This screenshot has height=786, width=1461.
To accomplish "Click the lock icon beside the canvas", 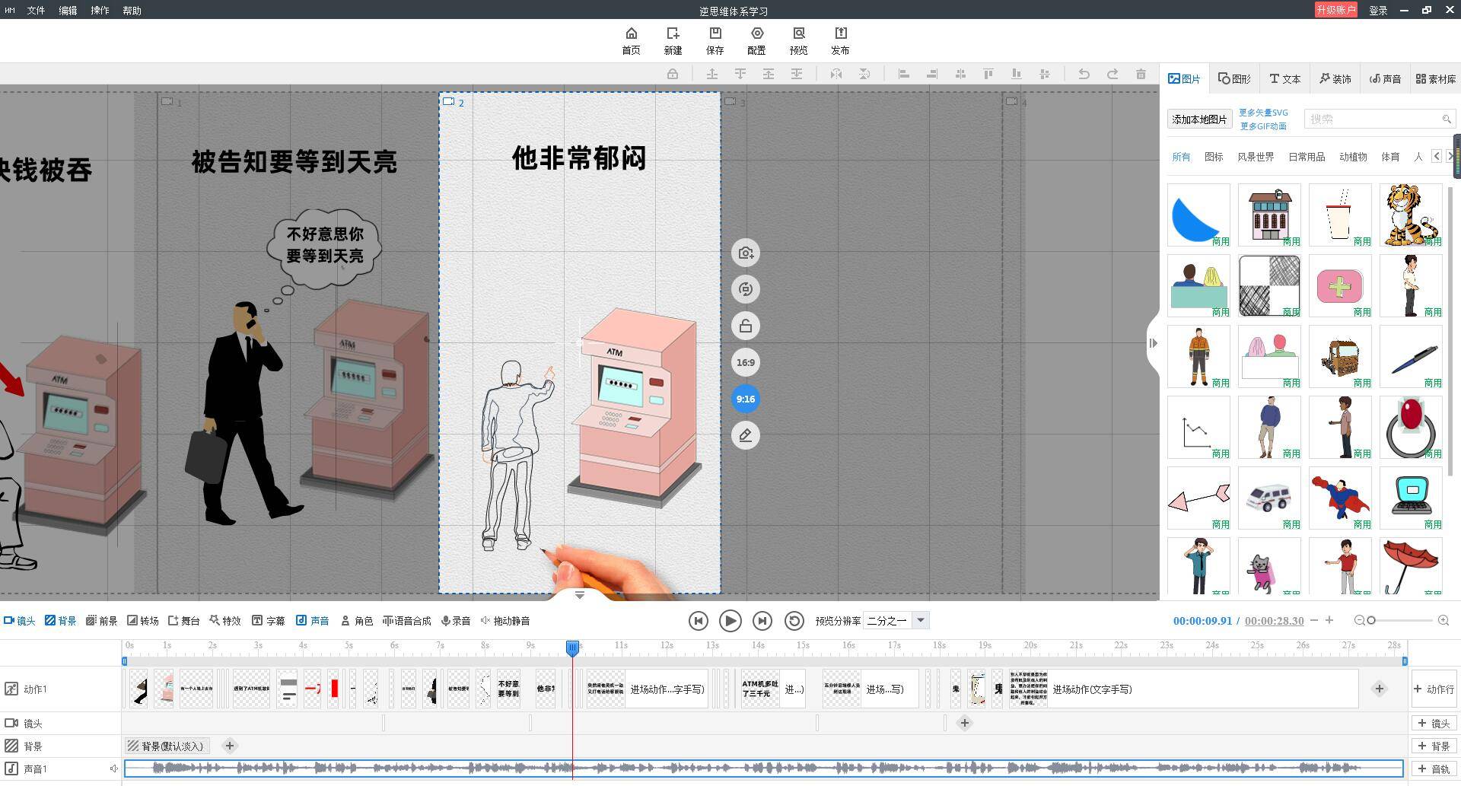I will (x=745, y=326).
